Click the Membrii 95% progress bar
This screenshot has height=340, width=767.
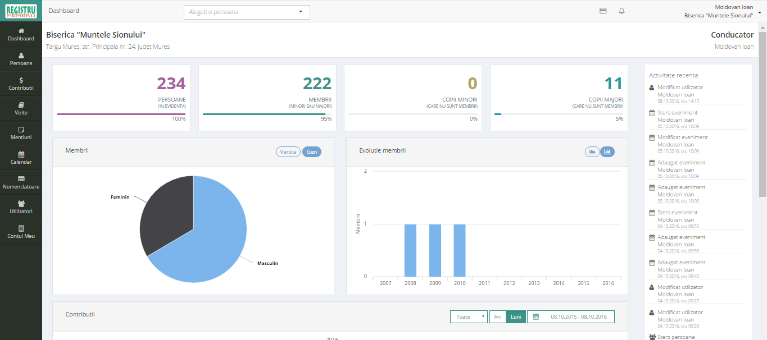click(267, 114)
